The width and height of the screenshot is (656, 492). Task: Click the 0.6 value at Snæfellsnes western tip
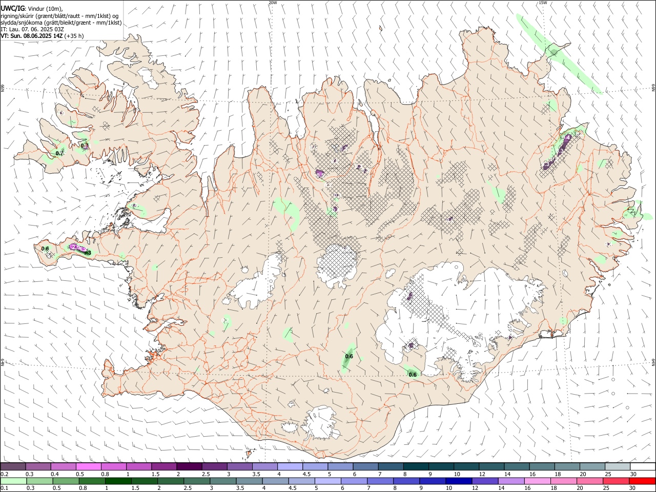coord(45,249)
